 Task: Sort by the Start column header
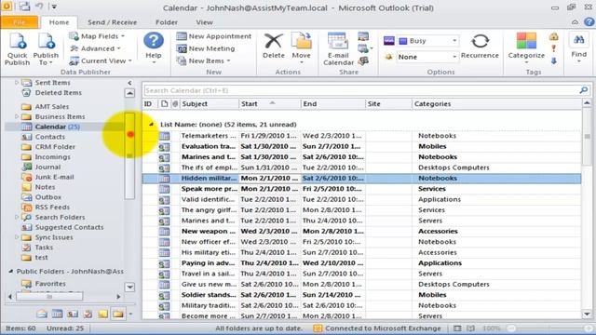click(x=269, y=103)
